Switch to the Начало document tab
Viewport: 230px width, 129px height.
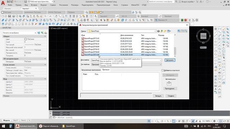[8, 9]
